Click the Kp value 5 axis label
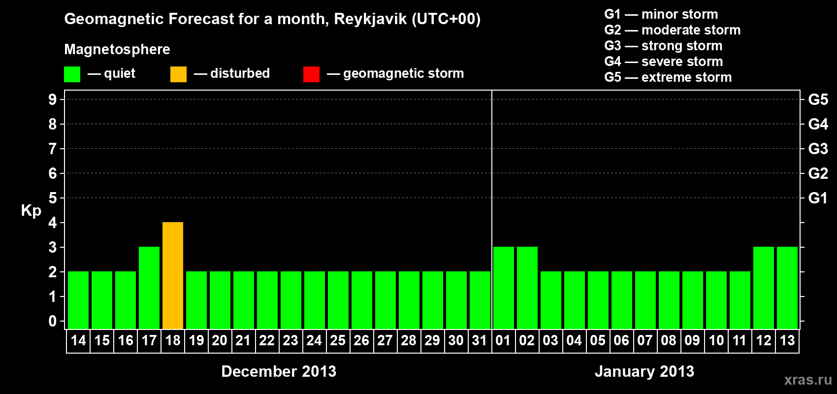 (53, 198)
